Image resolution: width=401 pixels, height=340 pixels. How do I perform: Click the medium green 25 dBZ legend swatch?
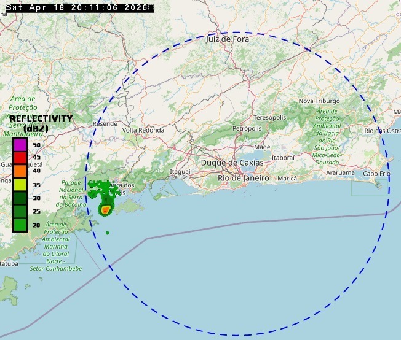(x=20, y=211)
